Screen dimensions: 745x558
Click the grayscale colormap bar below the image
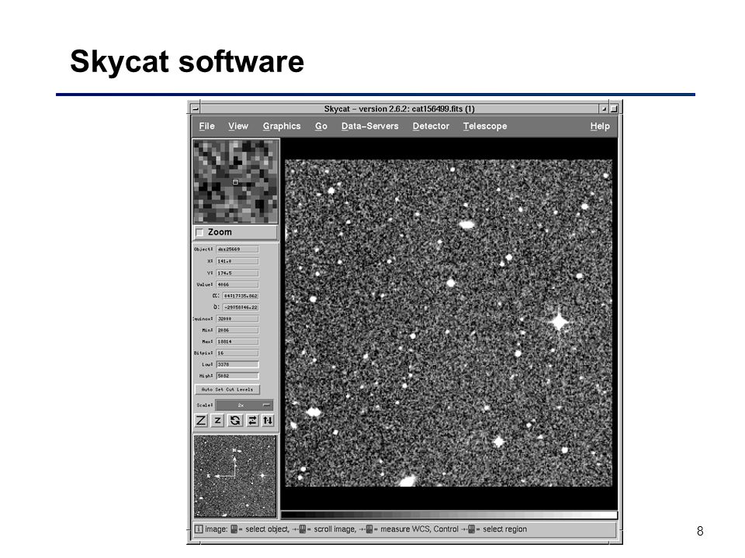pyautogui.click(x=449, y=515)
